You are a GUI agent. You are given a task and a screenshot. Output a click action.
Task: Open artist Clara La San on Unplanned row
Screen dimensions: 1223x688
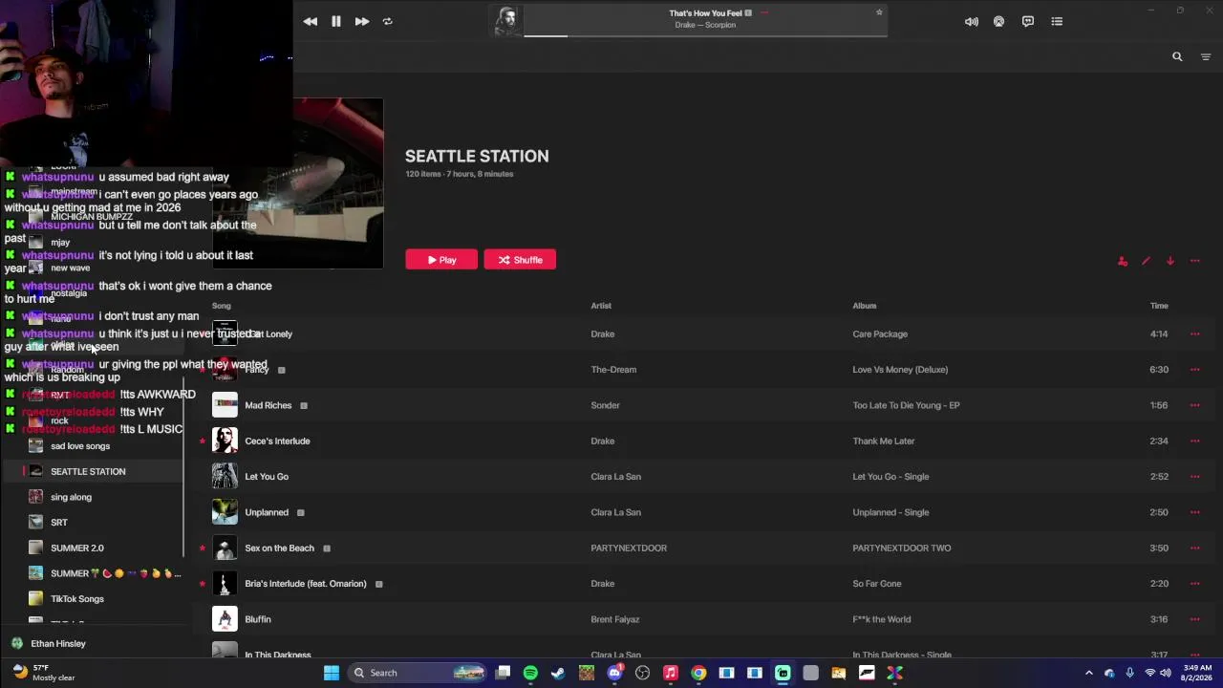tap(615, 512)
